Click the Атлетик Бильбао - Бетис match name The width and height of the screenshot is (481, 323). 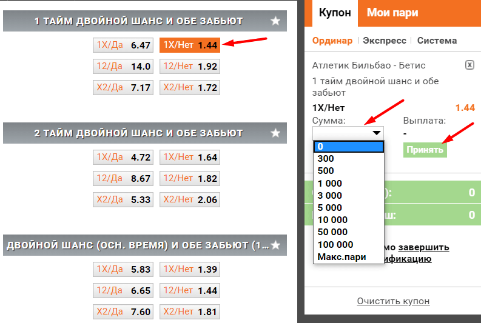tap(369, 65)
